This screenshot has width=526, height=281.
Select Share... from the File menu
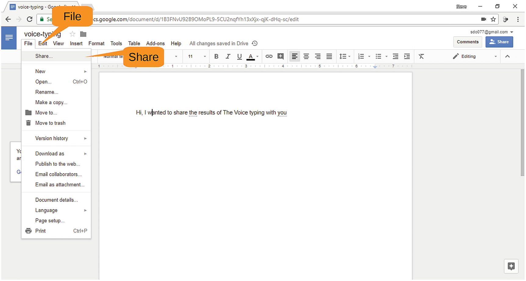(x=44, y=56)
